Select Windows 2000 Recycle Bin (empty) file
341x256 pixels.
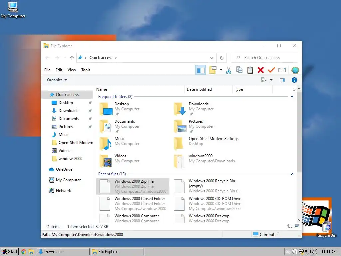[207, 186]
